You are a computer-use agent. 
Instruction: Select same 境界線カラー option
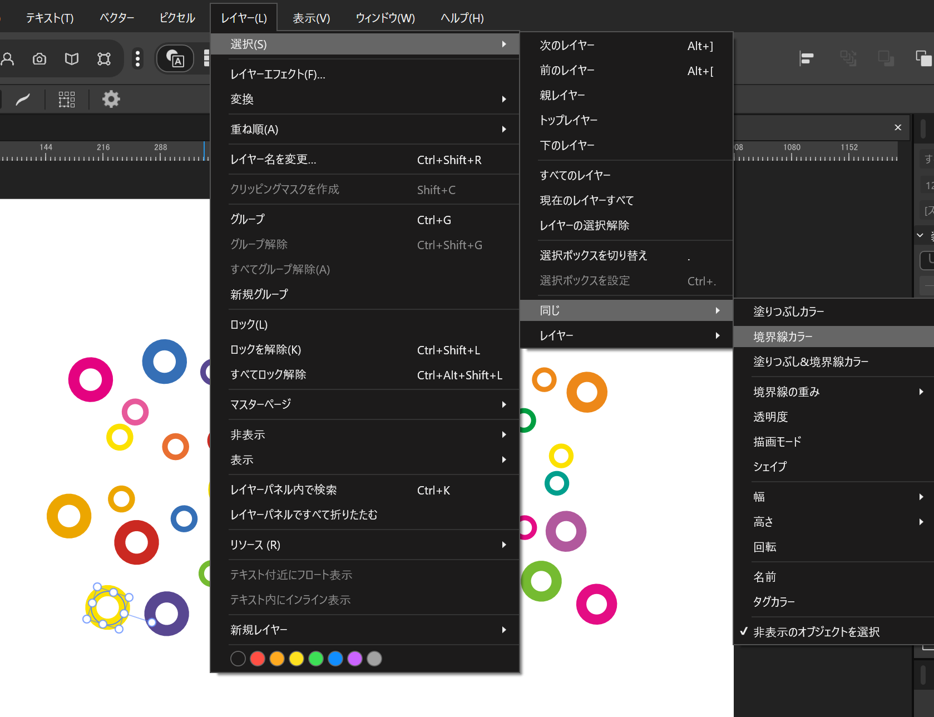(x=833, y=337)
